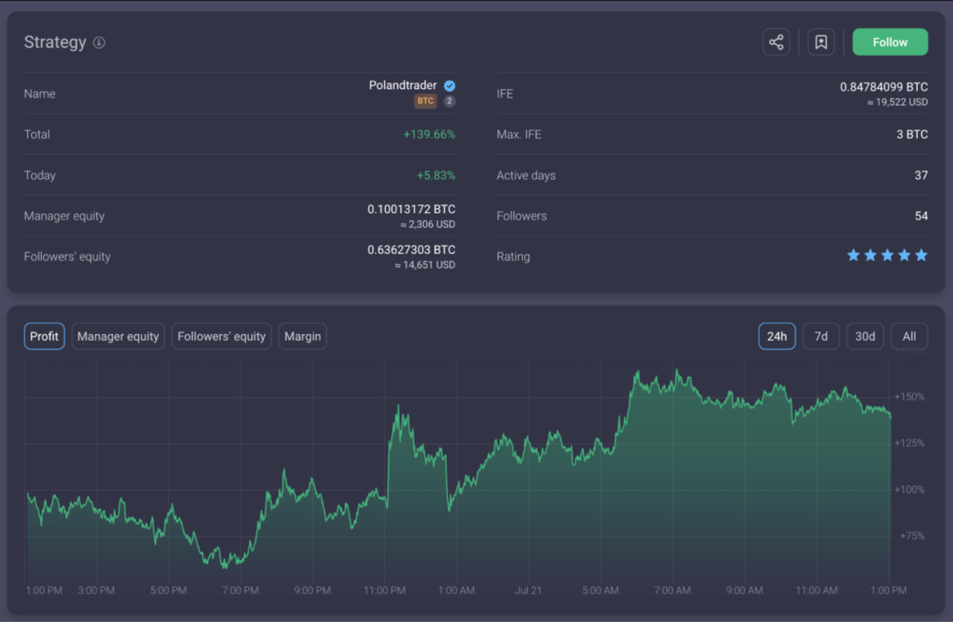Change chart range to 30d
The width and height of the screenshot is (953, 622).
865,336
